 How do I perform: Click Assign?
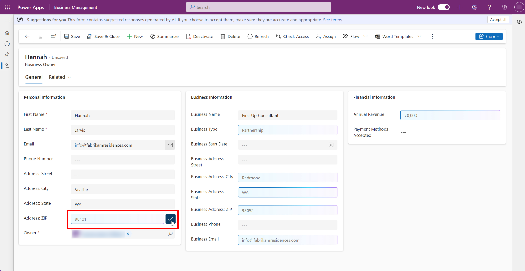(x=326, y=36)
